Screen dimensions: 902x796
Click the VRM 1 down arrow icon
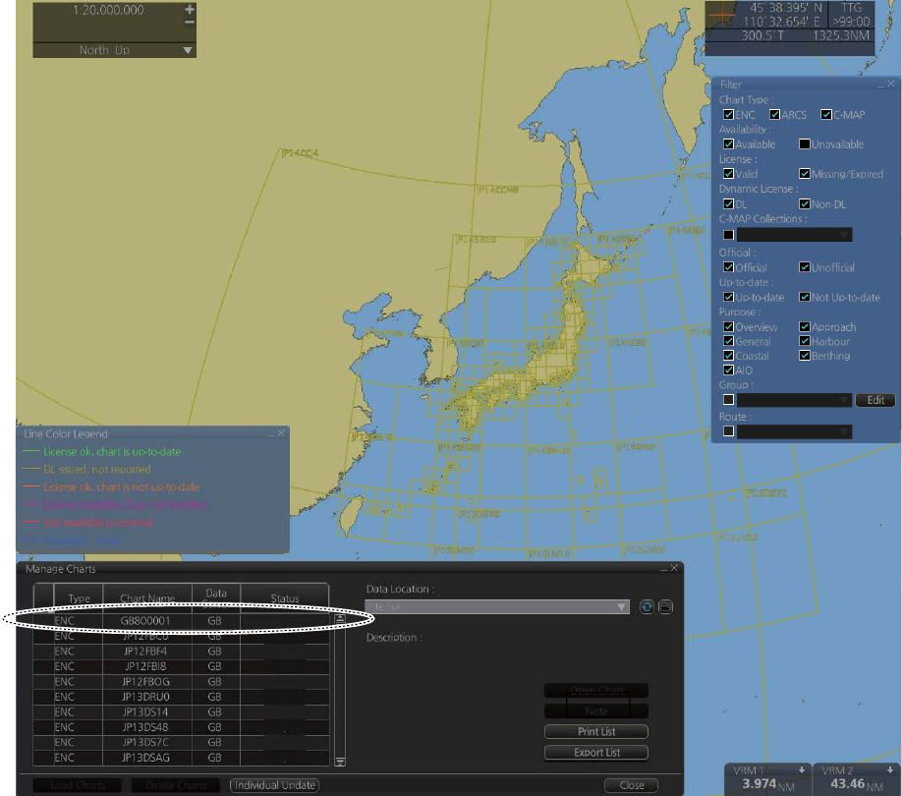point(802,769)
